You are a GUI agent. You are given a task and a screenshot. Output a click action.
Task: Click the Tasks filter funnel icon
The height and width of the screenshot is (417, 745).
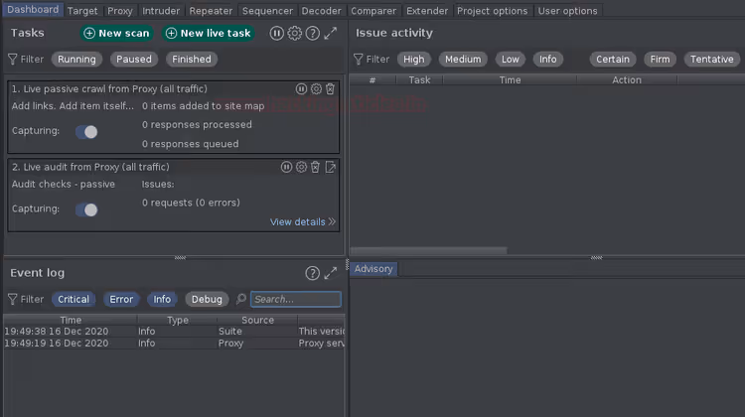pos(12,59)
